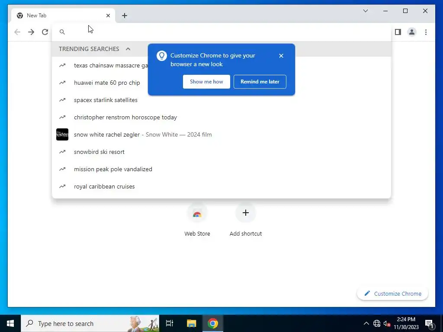443x332 pixels.
Task: Click the Forward navigation arrow
Action: 31,32
